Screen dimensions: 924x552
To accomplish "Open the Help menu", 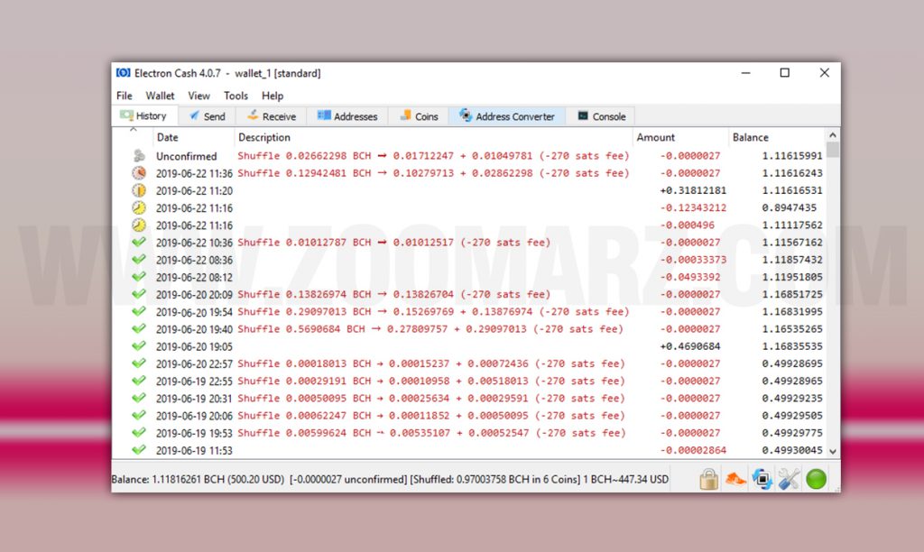I will 273,96.
